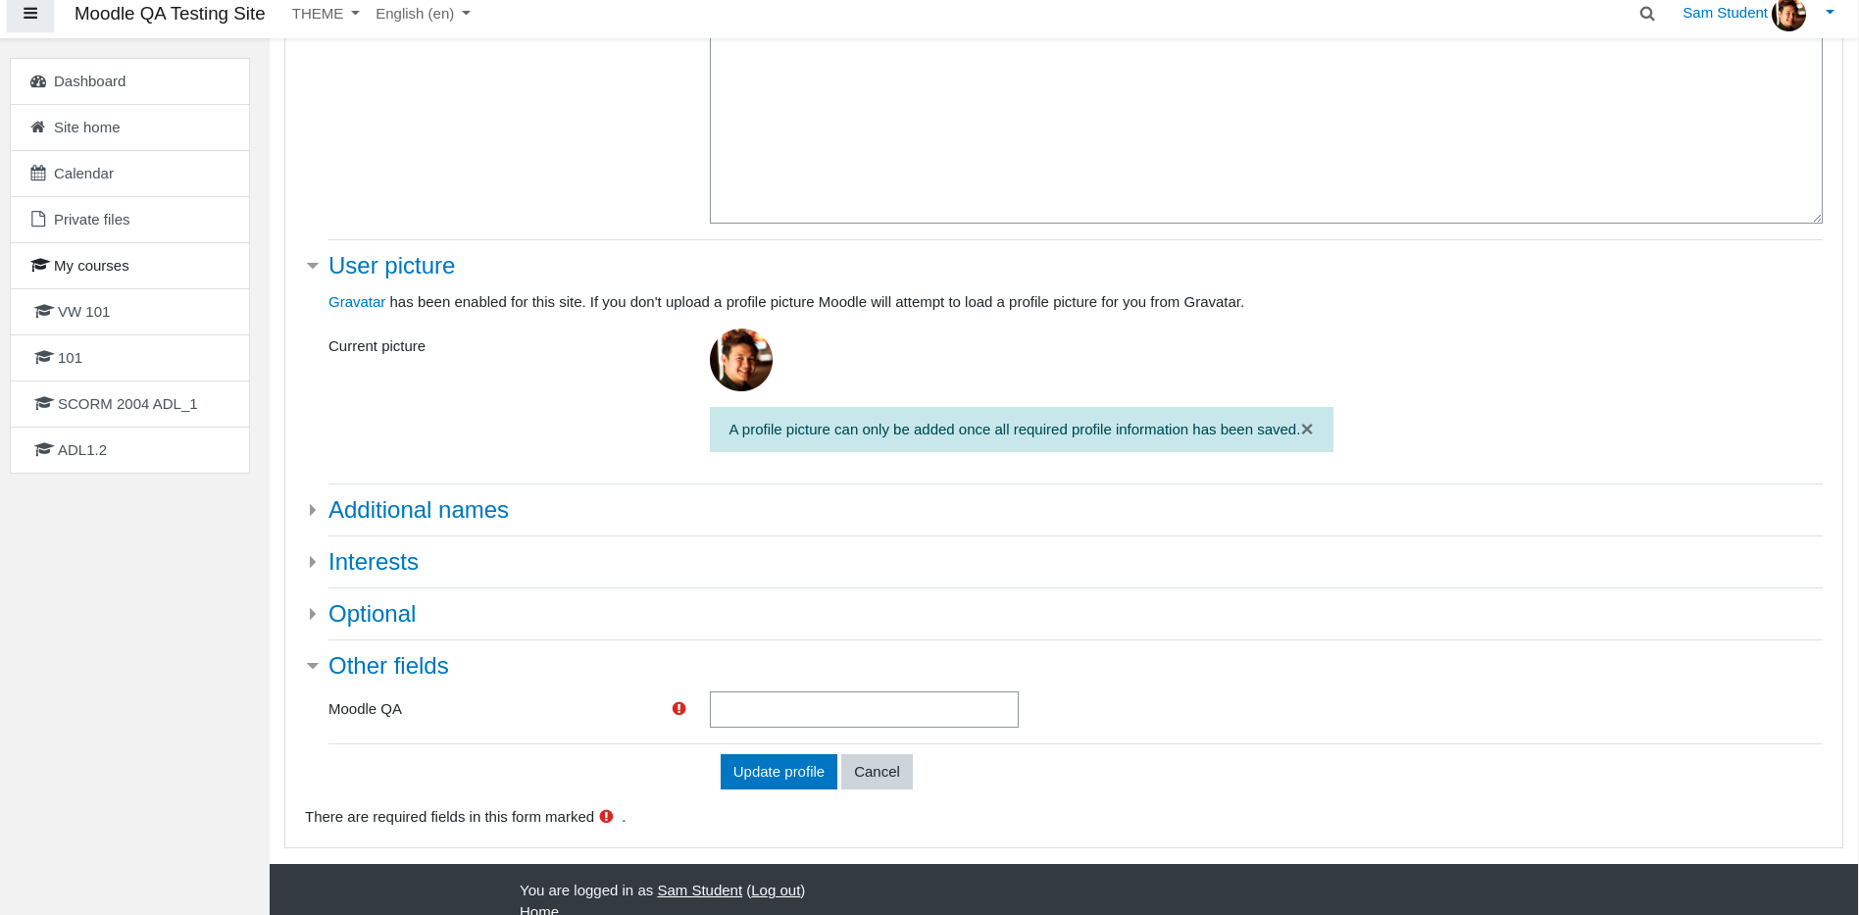Click the Optional heading

point(372,614)
